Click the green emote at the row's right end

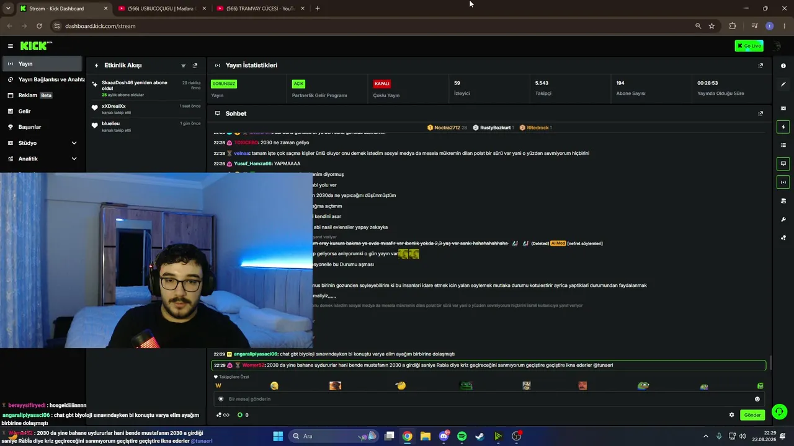click(760, 386)
